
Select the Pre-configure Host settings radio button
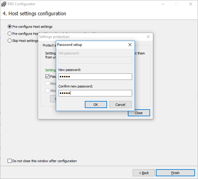(10, 27)
